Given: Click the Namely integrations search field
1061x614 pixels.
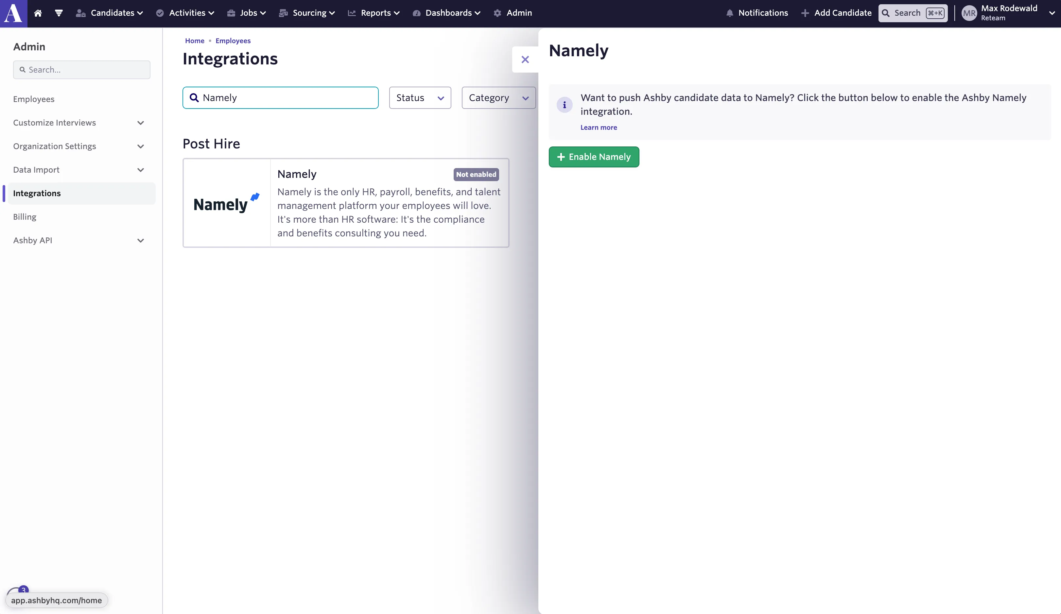Looking at the screenshot, I should point(280,98).
